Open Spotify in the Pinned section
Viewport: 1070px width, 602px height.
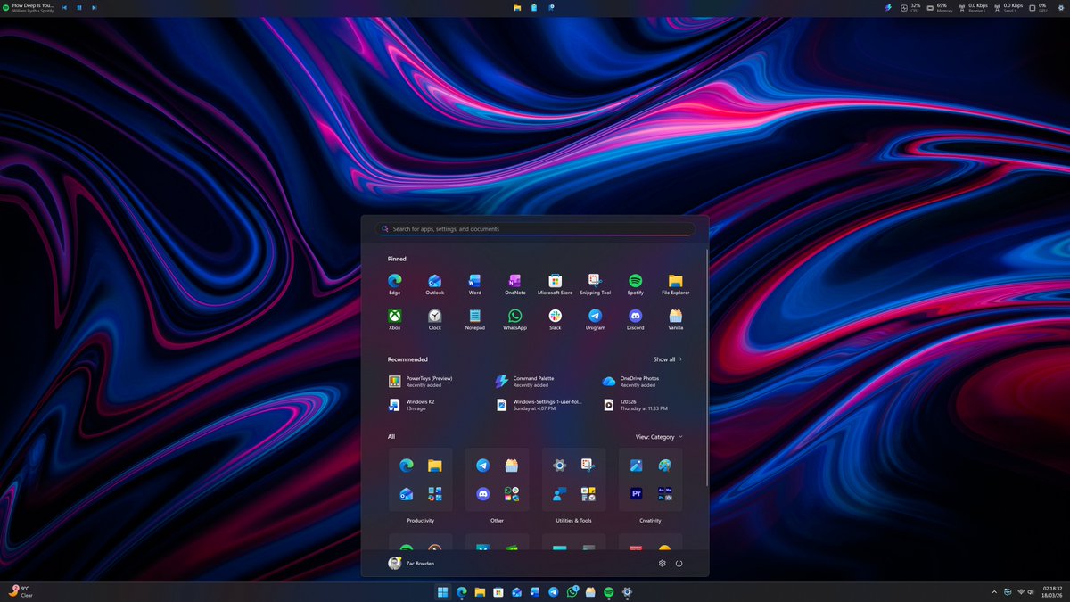click(635, 285)
